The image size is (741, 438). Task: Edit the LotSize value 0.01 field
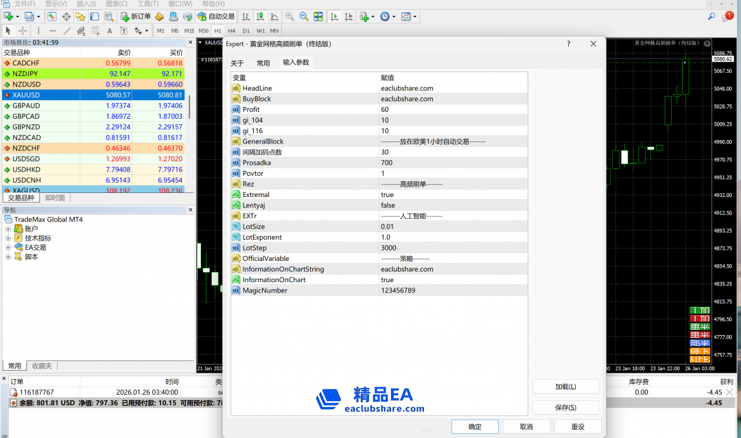453,227
